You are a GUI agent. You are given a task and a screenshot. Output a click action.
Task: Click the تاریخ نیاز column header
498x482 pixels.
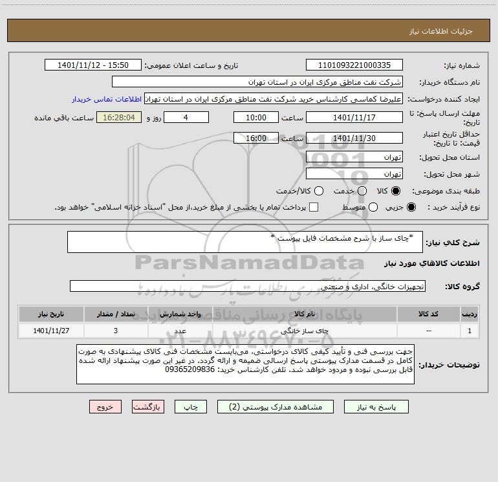51,314
